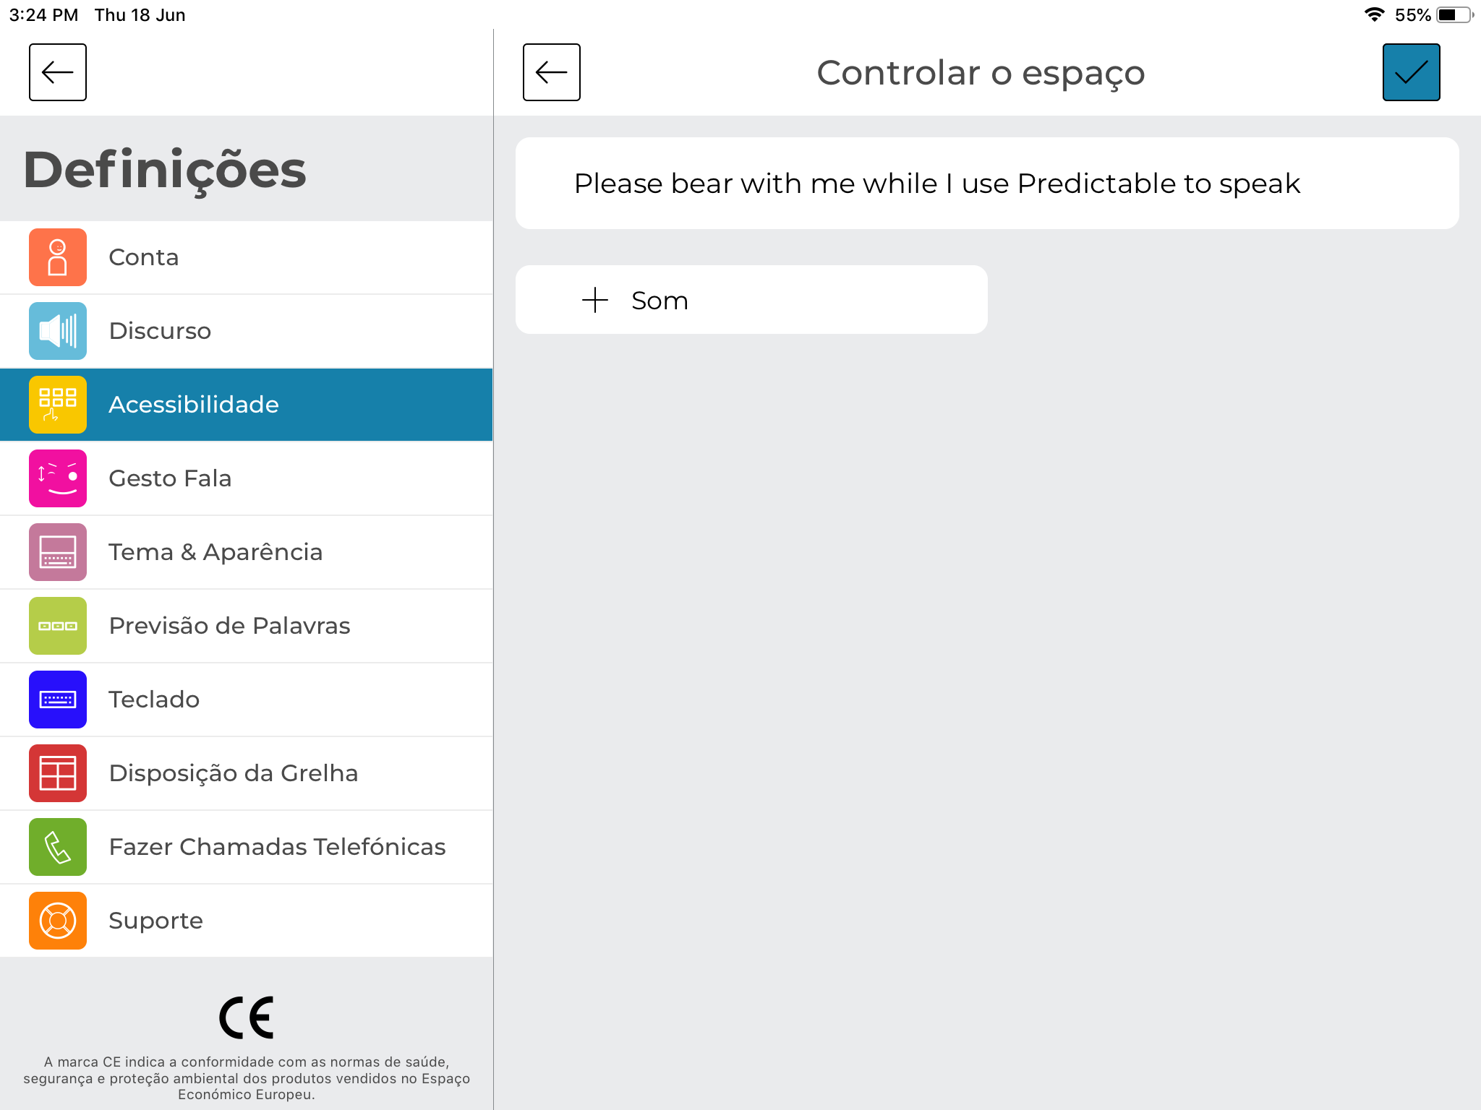1481x1110 pixels.
Task: Choose Previsão de Palavras from settings list
Action: click(x=247, y=626)
